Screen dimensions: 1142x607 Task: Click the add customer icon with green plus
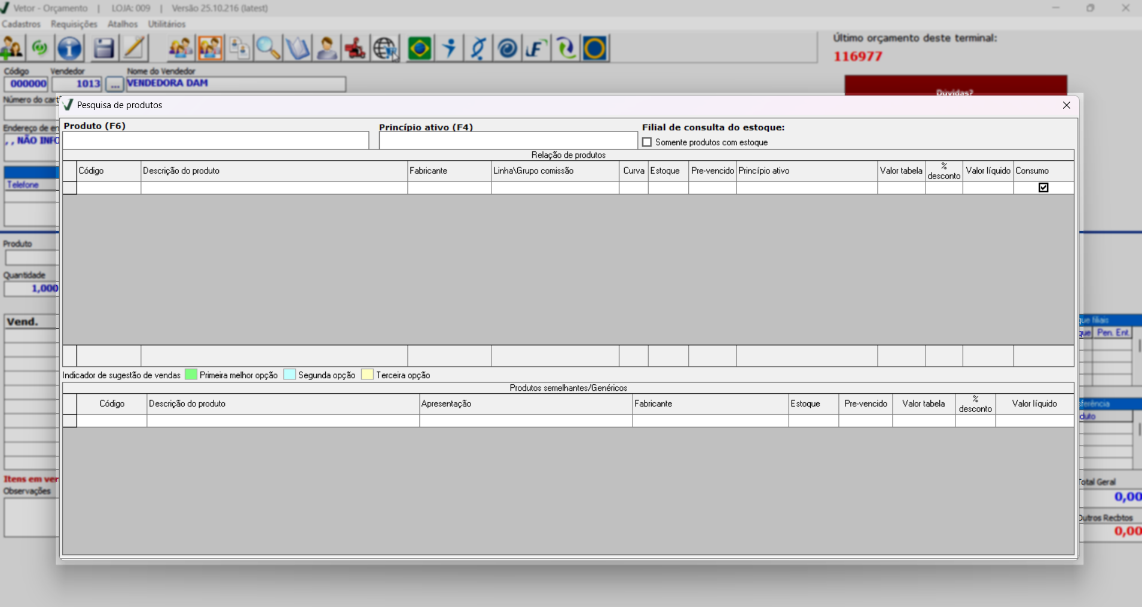pos(11,48)
